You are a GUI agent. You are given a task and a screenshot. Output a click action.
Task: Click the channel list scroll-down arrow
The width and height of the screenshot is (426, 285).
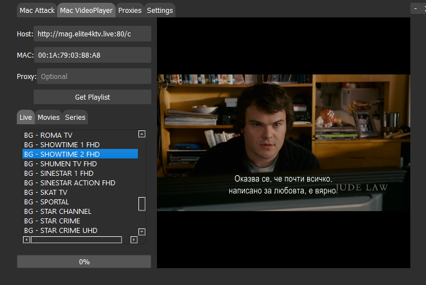(x=142, y=232)
